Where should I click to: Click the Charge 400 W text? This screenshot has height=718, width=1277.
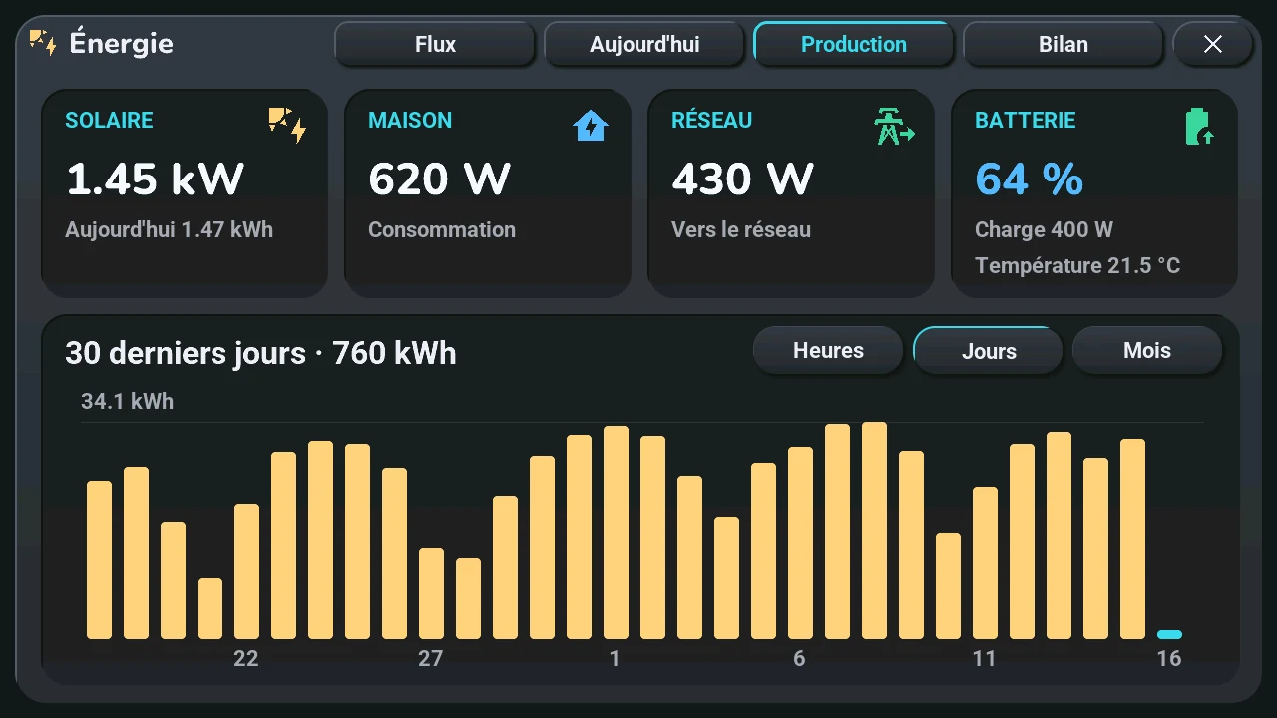pos(1044,229)
